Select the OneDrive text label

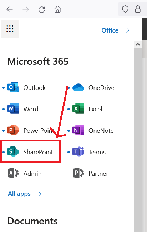(x=101, y=88)
